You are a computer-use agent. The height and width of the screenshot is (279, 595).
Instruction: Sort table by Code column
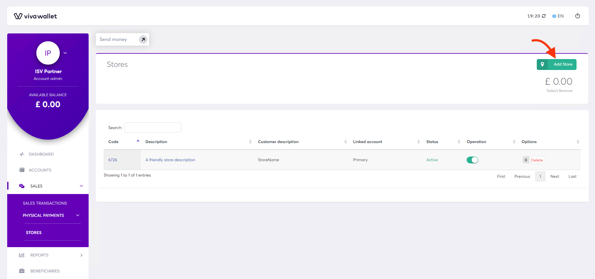122,142
